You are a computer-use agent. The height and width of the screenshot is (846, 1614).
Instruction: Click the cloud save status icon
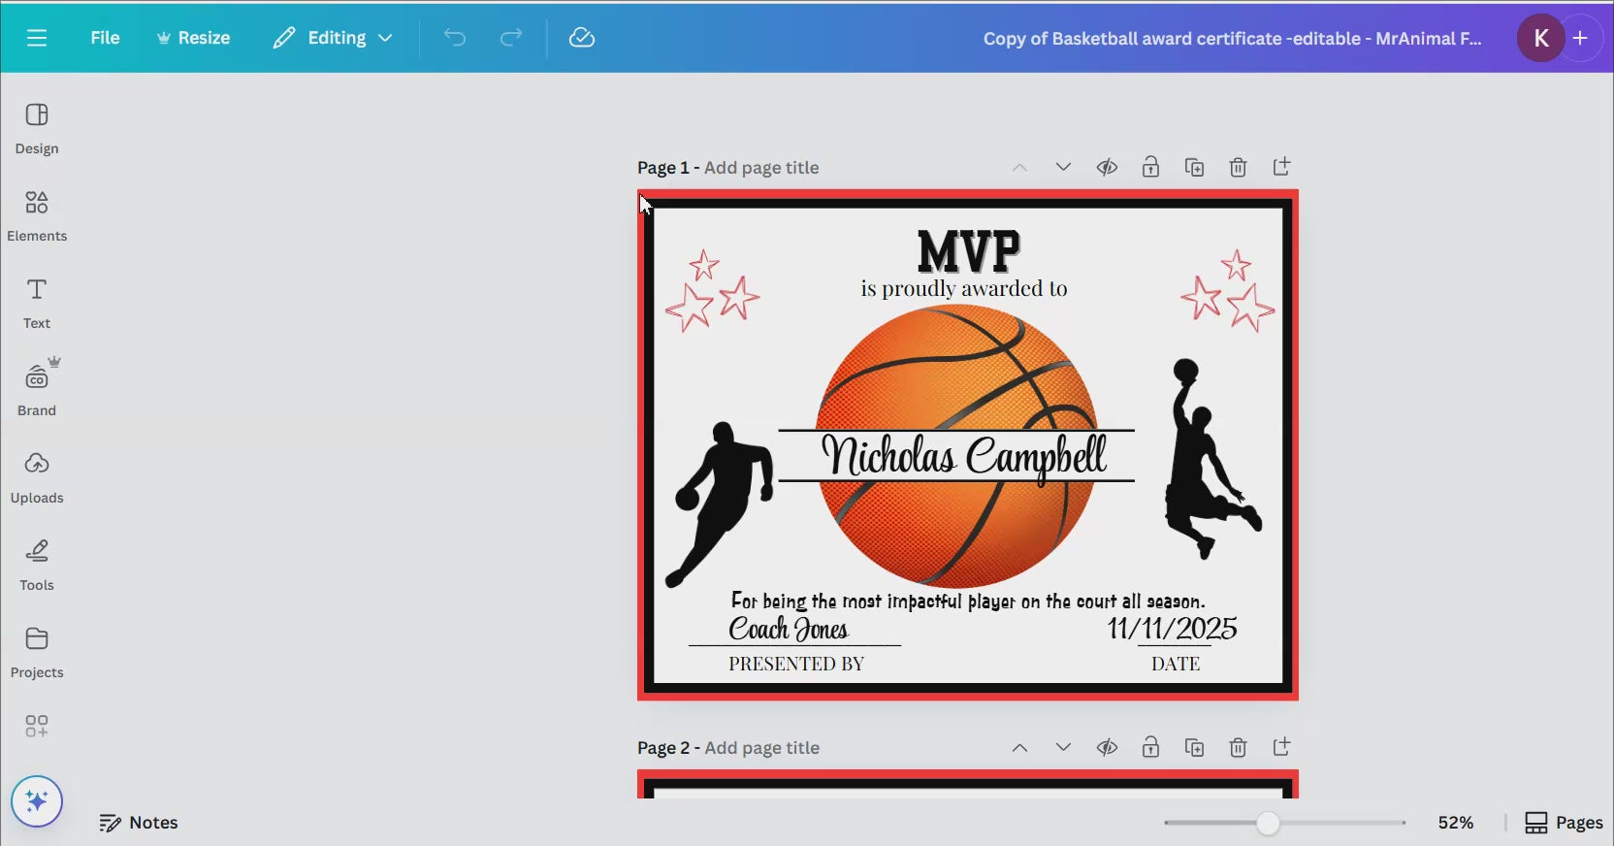[x=581, y=38]
